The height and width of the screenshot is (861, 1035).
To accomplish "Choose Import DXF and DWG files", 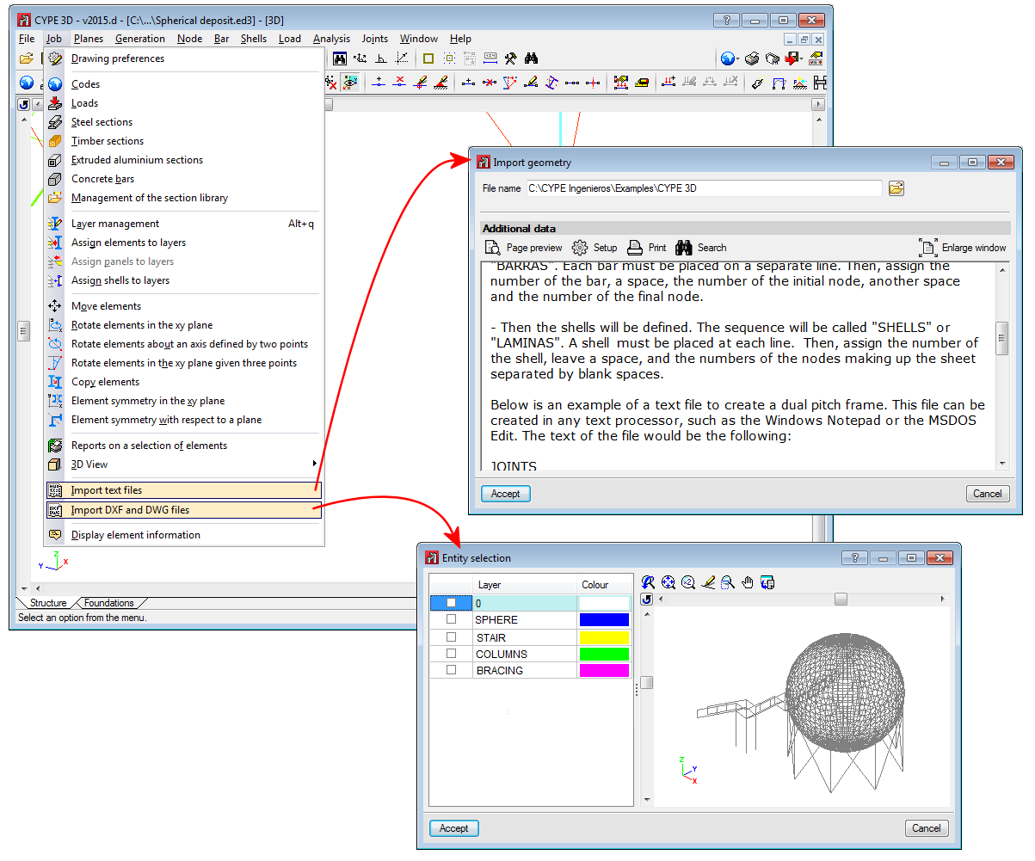I will [x=183, y=510].
